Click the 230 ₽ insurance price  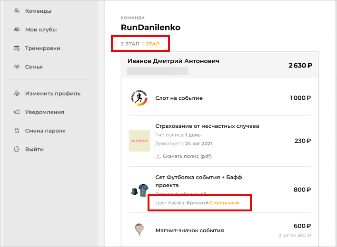[x=303, y=141]
